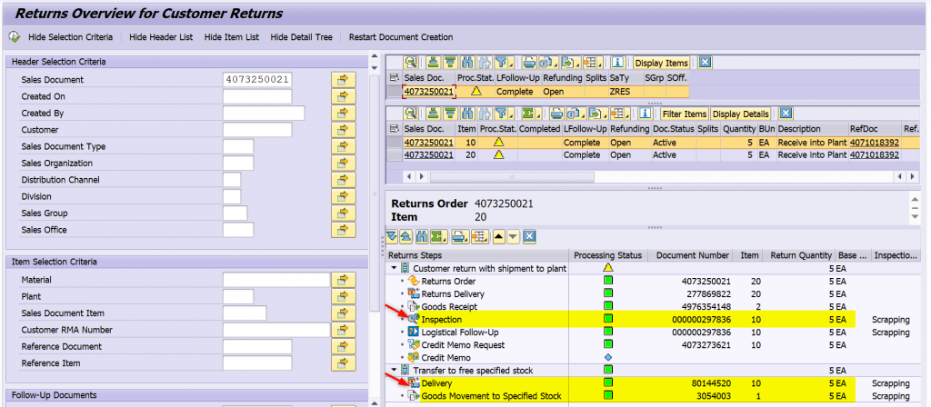
Task: Select the item 10 row selector cell
Action: click(394, 143)
